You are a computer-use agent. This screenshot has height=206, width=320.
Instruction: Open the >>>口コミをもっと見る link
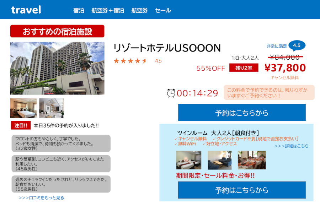tap(41, 198)
